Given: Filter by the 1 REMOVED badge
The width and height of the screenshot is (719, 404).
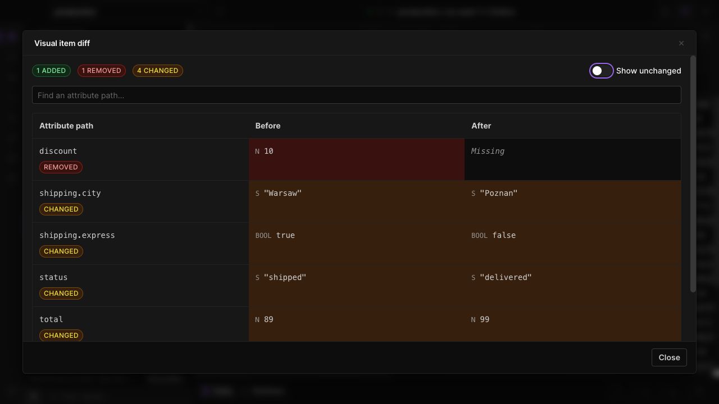Looking at the screenshot, I should [x=101, y=71].
